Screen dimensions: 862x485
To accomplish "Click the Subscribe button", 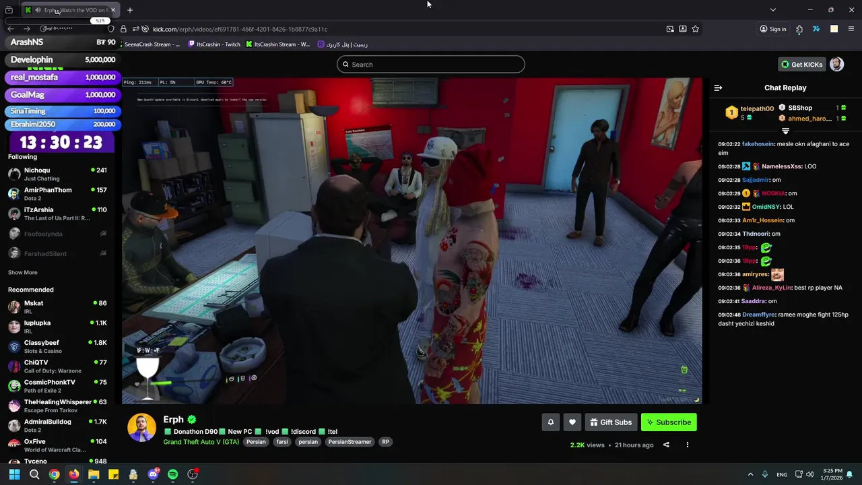I will (669, 422).
